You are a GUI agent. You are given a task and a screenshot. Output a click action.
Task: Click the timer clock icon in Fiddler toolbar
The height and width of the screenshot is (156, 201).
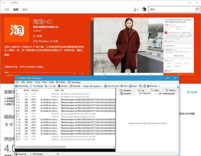click(x=144, y=86)
